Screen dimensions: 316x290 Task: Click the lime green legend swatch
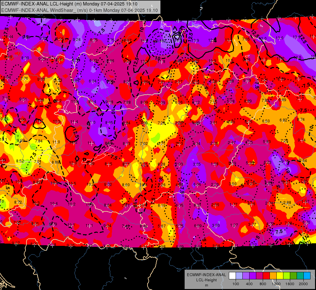click(x=287, y=276)
